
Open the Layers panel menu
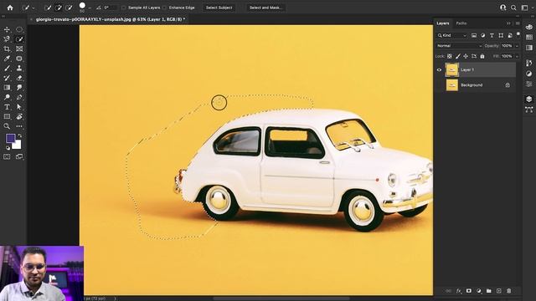tap(518, 23)
